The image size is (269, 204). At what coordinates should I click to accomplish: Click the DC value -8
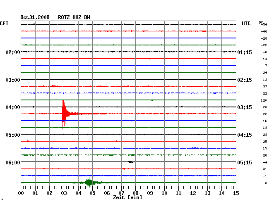pyautogui.click(x=265, y=52)
